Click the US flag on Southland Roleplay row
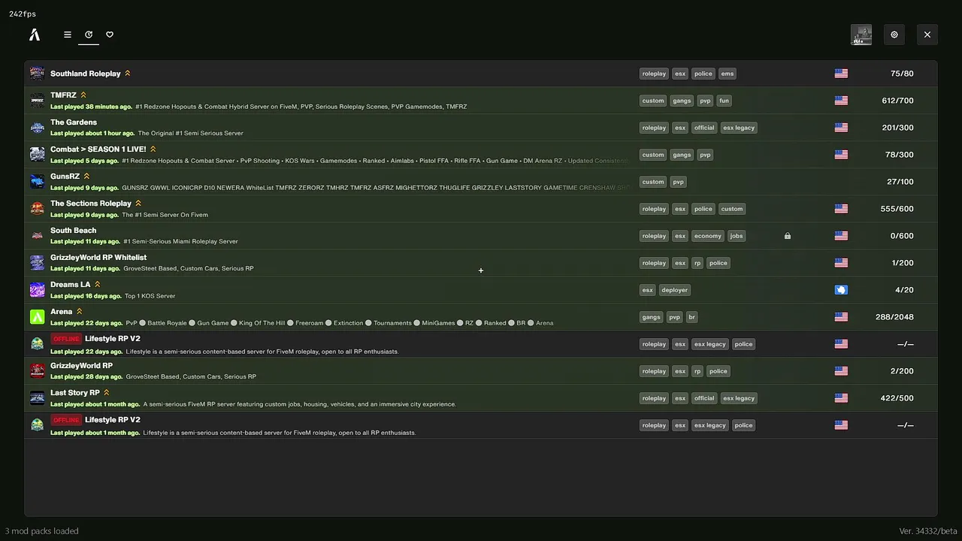 pos(841,74)
